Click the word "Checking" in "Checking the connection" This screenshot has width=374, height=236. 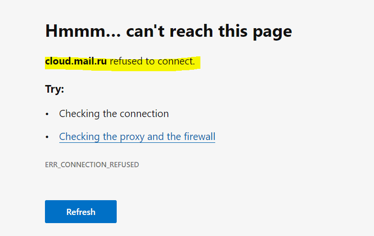coord(79,114)
